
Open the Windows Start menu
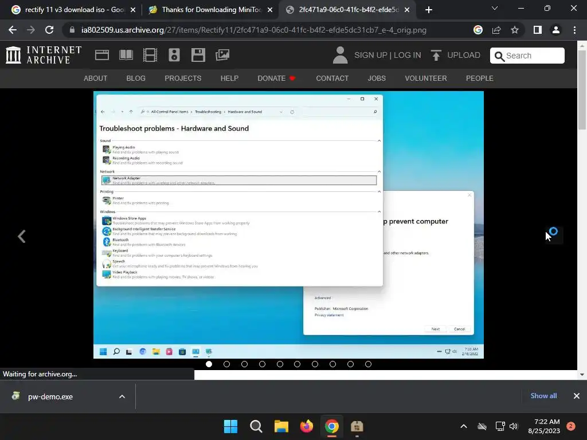click(230, 426)
